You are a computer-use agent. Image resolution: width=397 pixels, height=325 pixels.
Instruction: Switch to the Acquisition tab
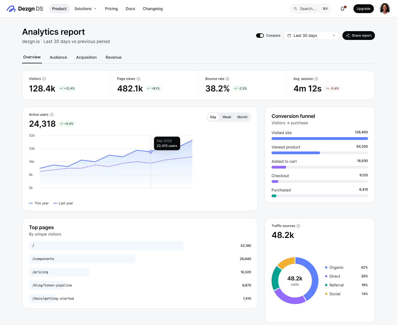click(86, 57)
